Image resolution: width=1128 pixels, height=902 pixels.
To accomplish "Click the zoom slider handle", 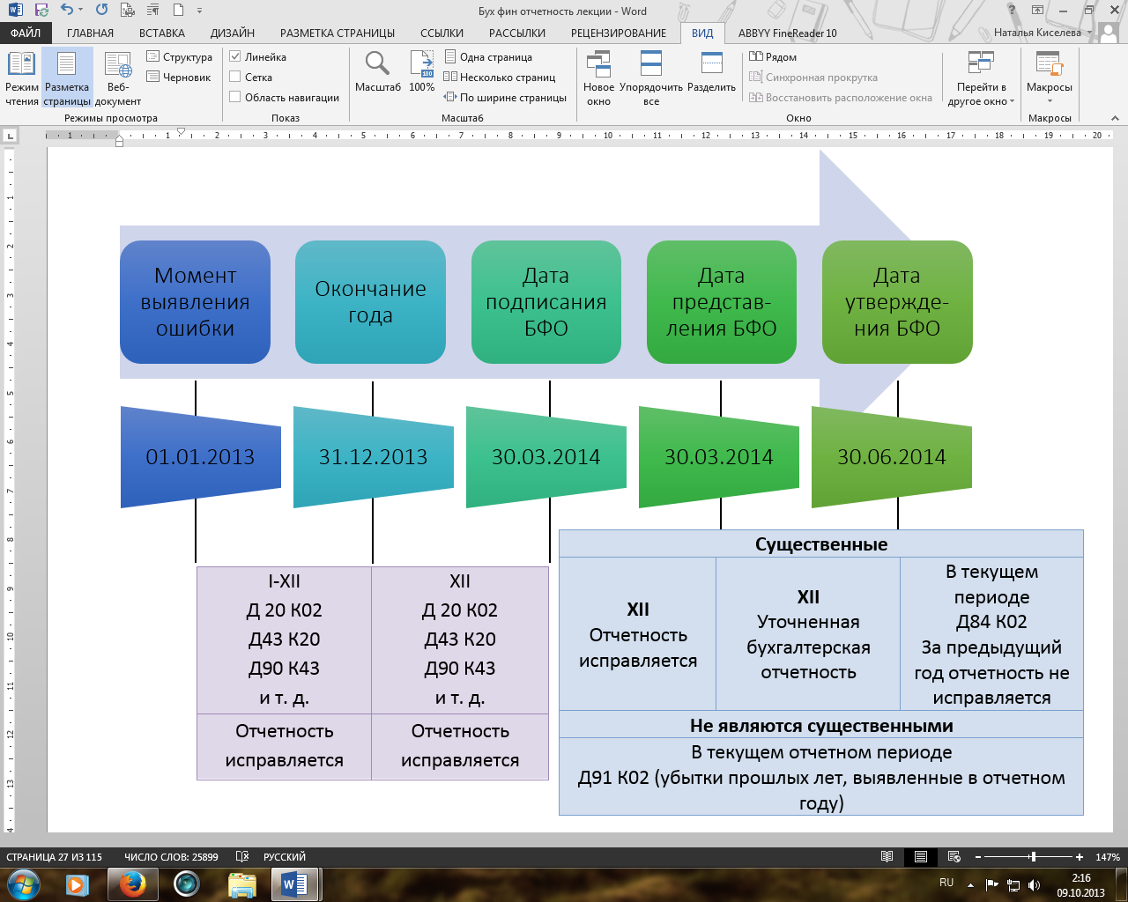I will pos(1033,856).
